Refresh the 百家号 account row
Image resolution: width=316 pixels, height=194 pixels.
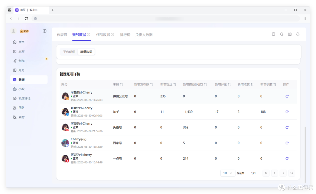pyautogui.click(x=287, y=143)
